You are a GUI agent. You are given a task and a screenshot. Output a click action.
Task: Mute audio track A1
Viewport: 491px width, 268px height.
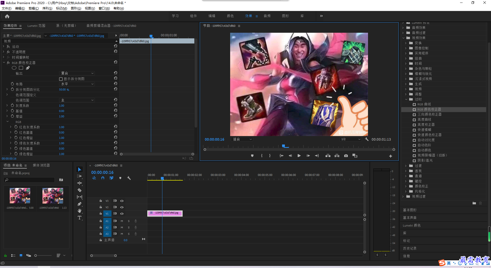pos(122,221)
